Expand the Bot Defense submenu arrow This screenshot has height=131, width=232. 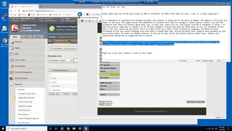(x=43, y=114)
